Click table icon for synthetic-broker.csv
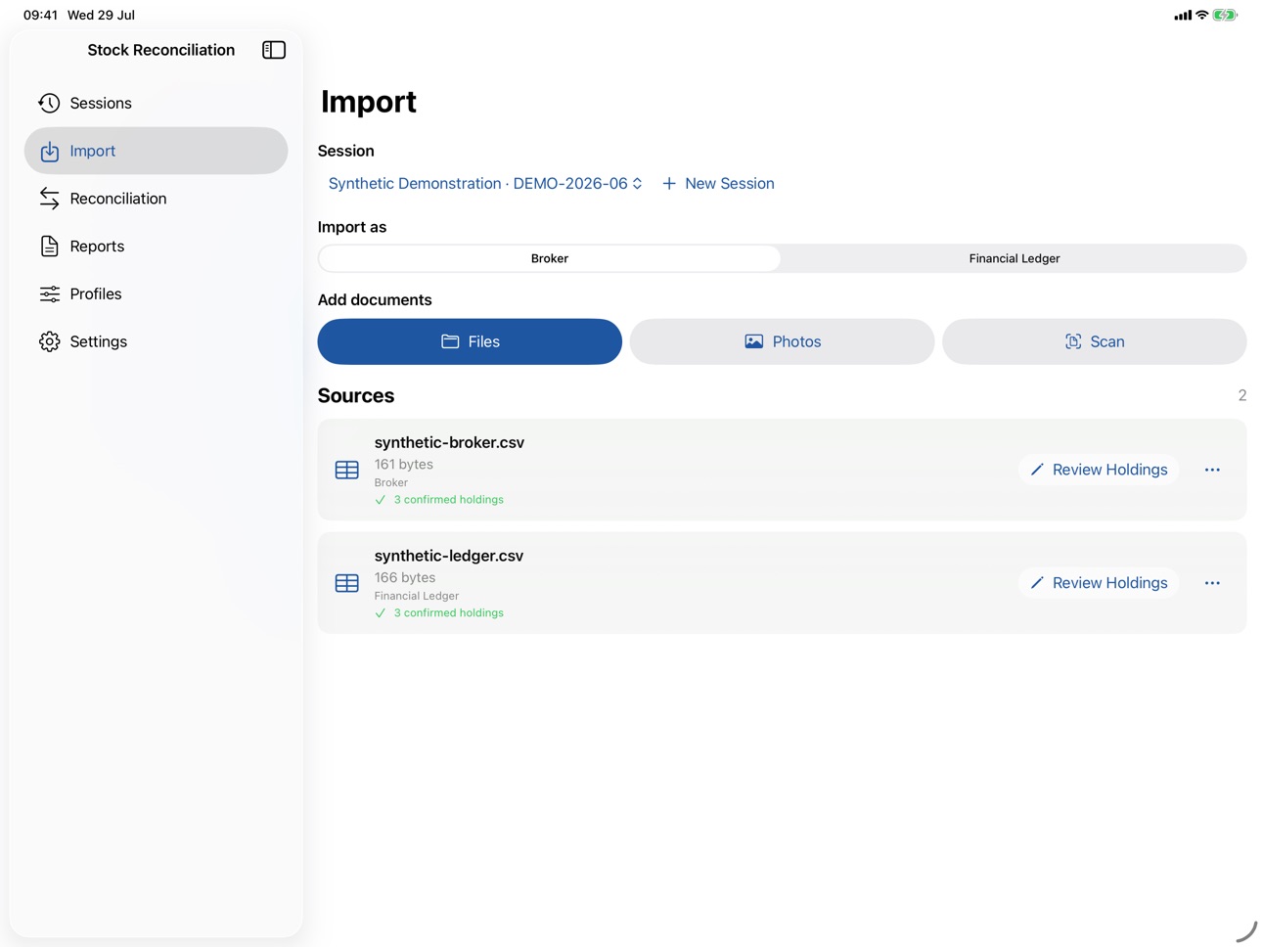Viewport: 1262px width, 947px height. point(346,470)
